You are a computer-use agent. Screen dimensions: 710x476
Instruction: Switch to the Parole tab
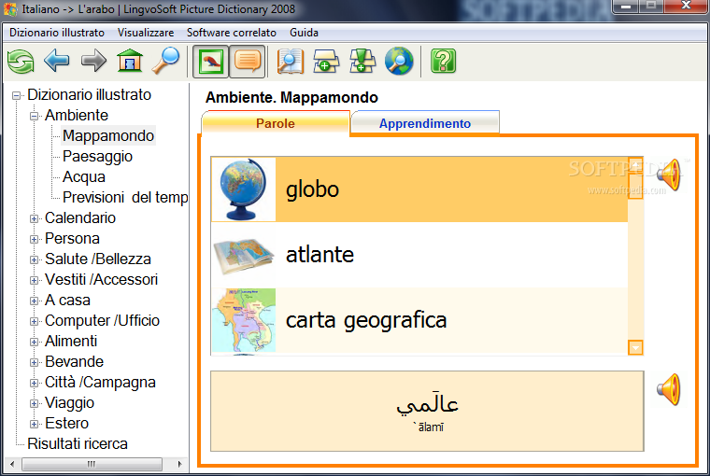pos(276,123)
